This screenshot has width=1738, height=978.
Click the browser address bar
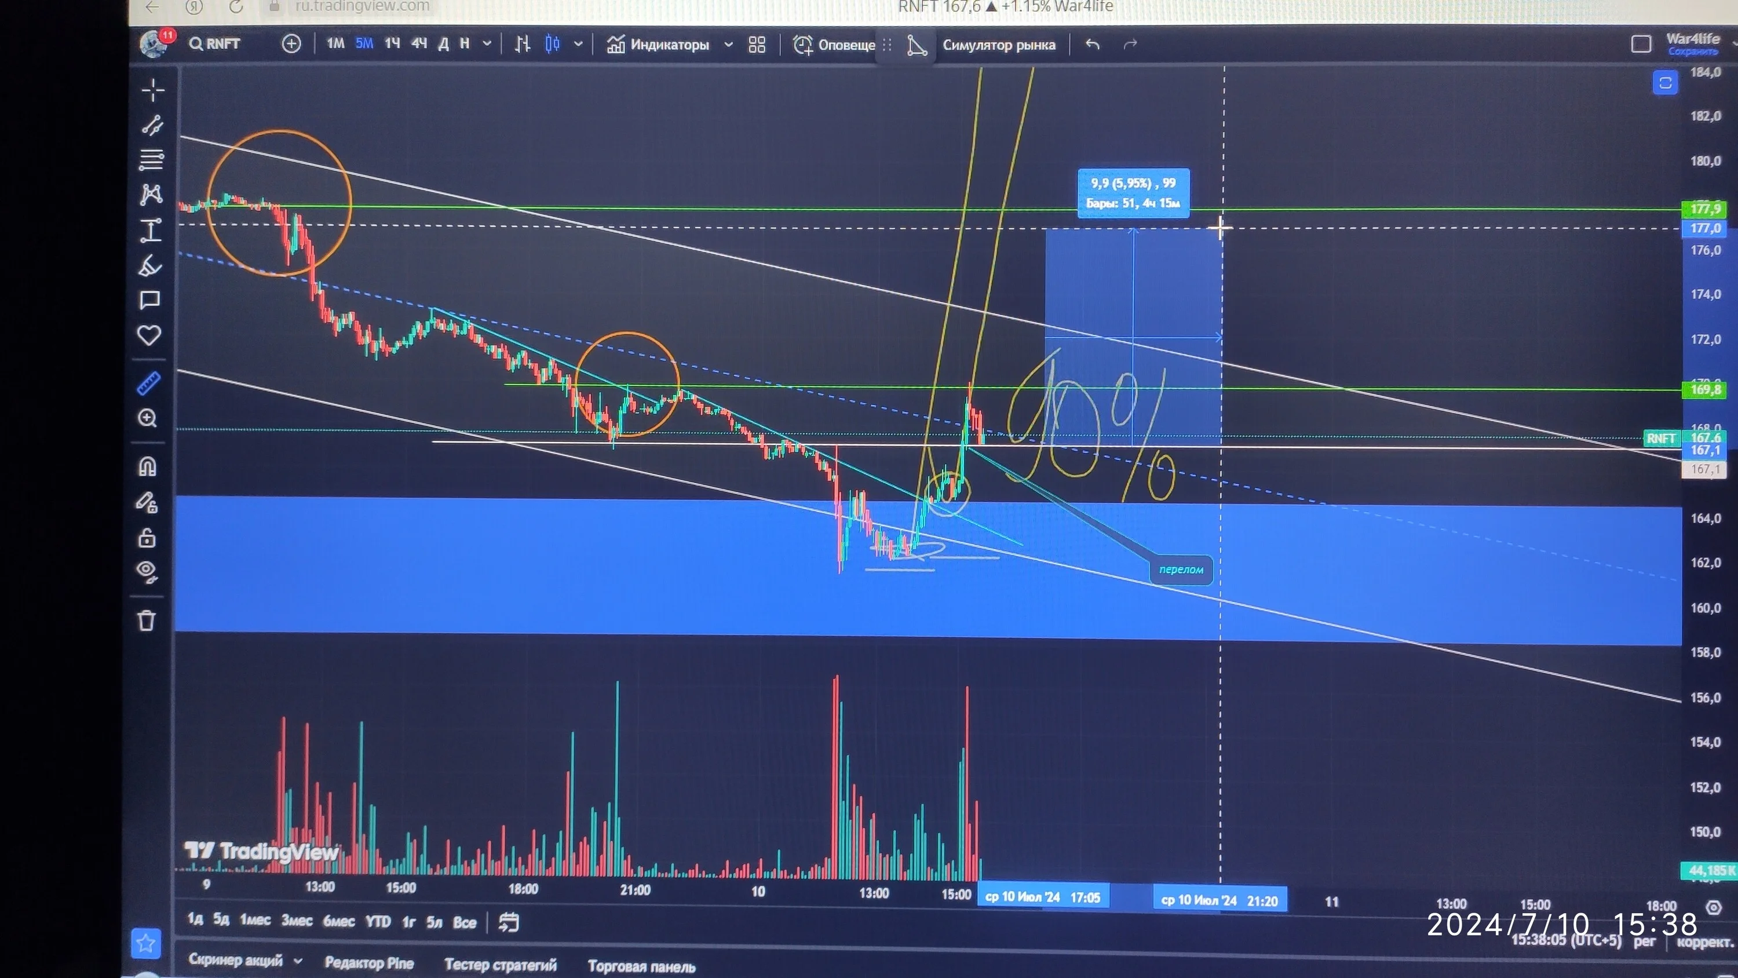[x=362, y=6]
